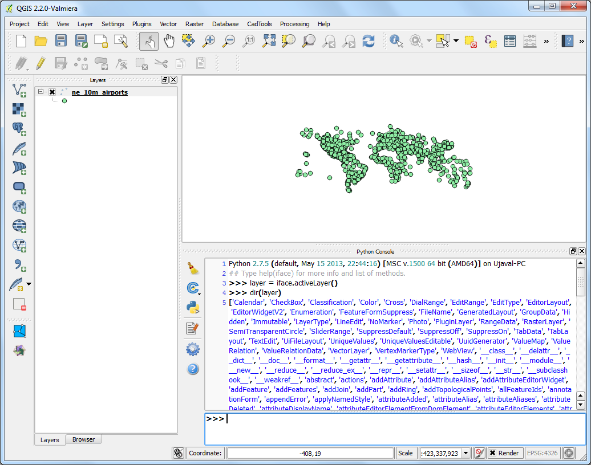Open the Project menu
The height and width of the screenshot is (465, 591).
click(19, 24)
